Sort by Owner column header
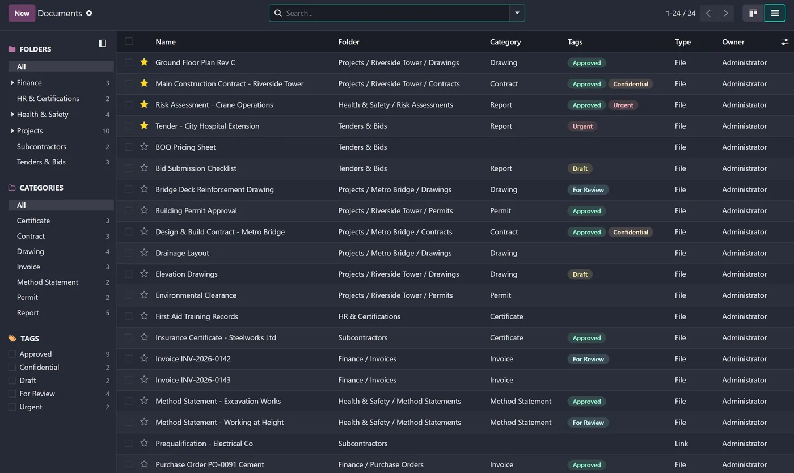Screen dimensions: 794x473 coord(733,42)
